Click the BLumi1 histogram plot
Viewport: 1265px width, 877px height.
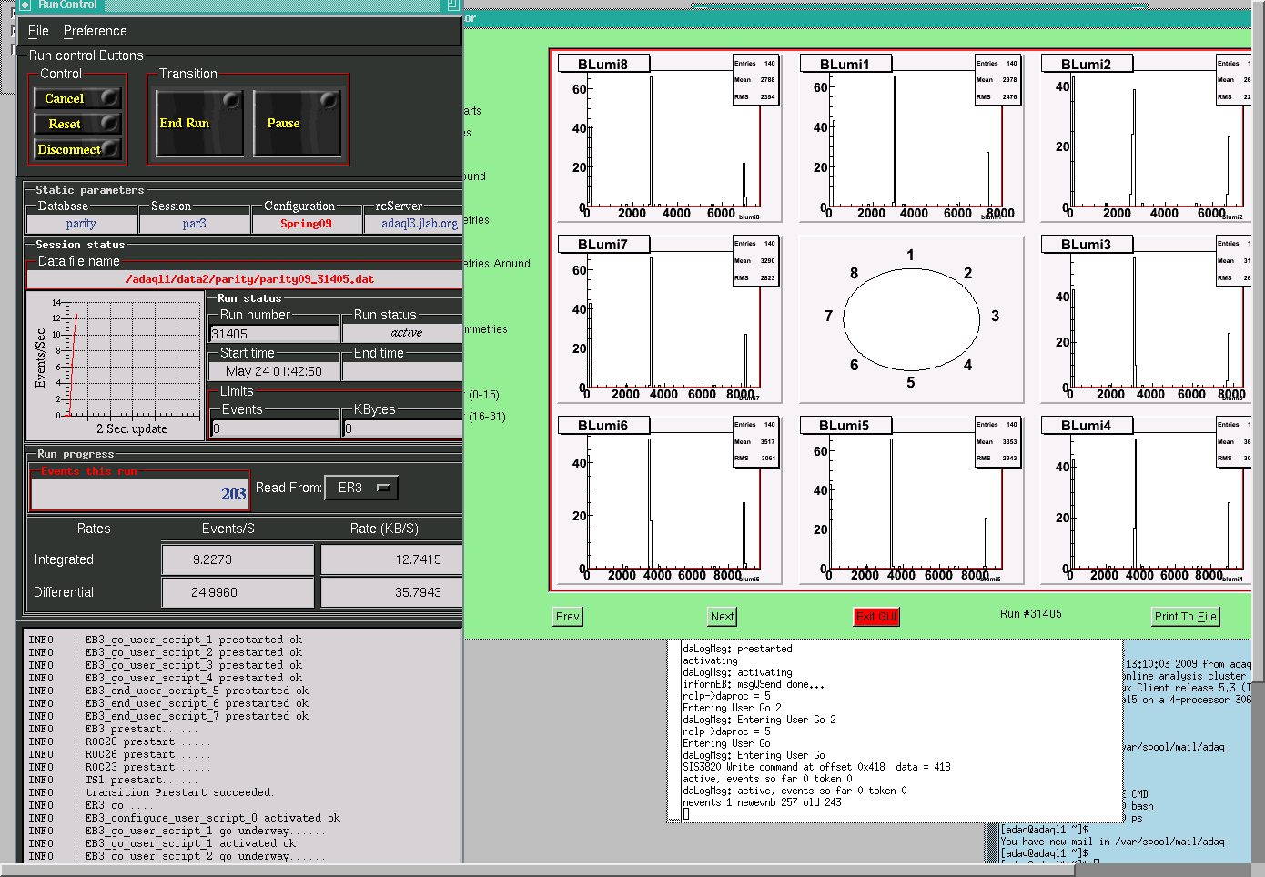coord(911,138)
